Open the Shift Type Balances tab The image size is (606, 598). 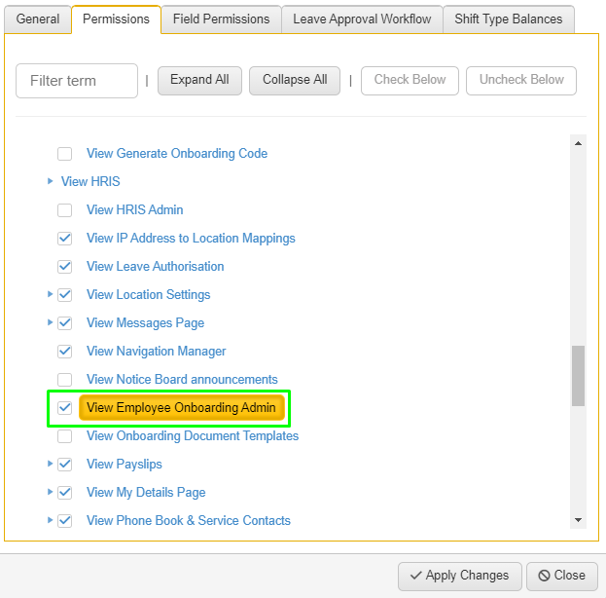coord(508,19)
